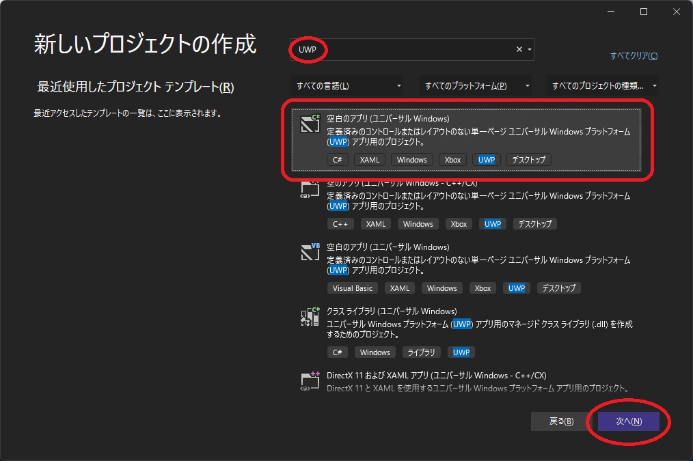Screen dimensions: 693x461
Task: Maximize the new project dialog window
Action: tap(644, 12)
